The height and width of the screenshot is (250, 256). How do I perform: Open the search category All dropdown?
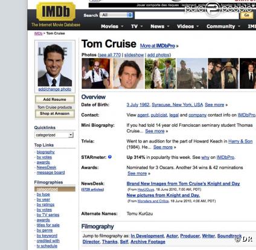click(x=116, y=15)
